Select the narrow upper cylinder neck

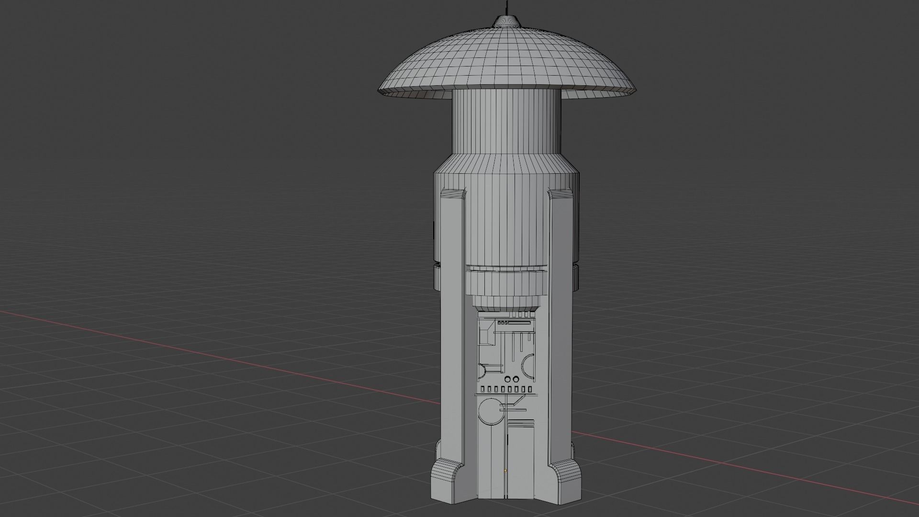click(x=506, y=122)
